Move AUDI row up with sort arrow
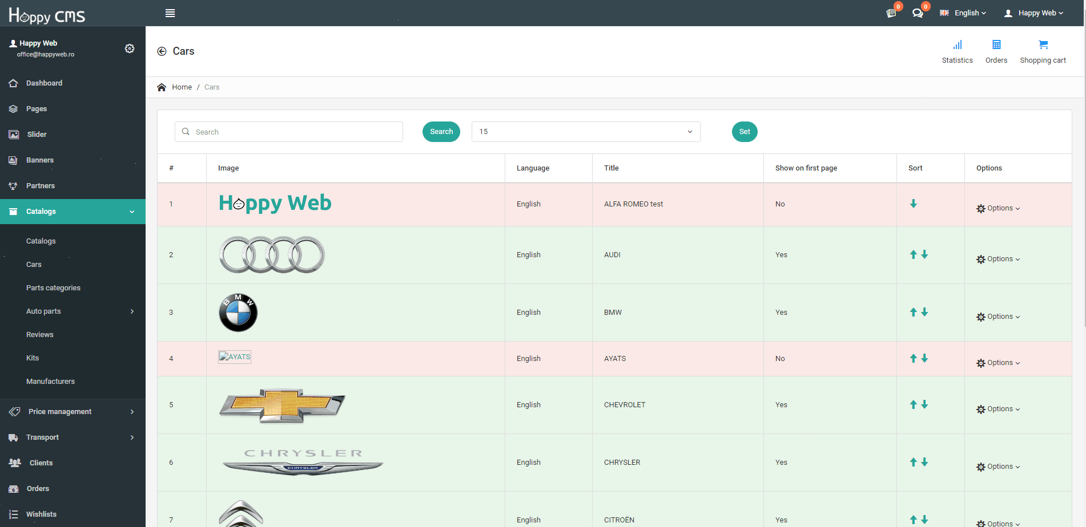1086x527 pixels. click(914, 254)
